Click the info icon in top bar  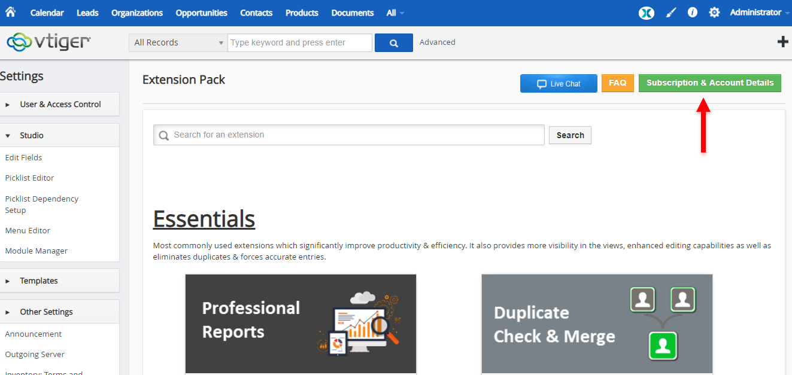(693, 12)
